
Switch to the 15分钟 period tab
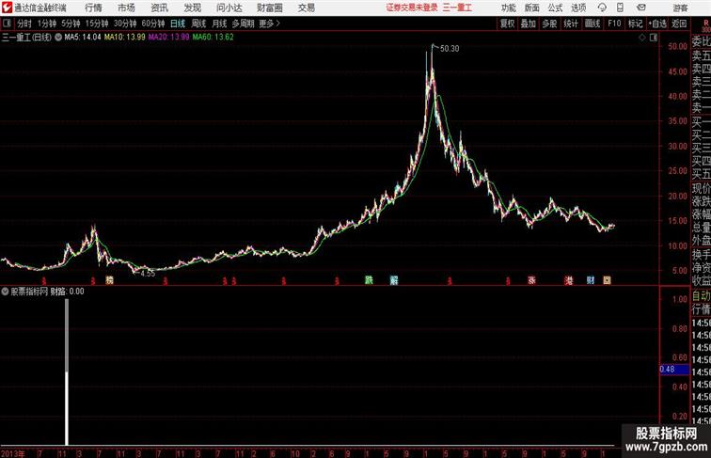tap(97, 24)
